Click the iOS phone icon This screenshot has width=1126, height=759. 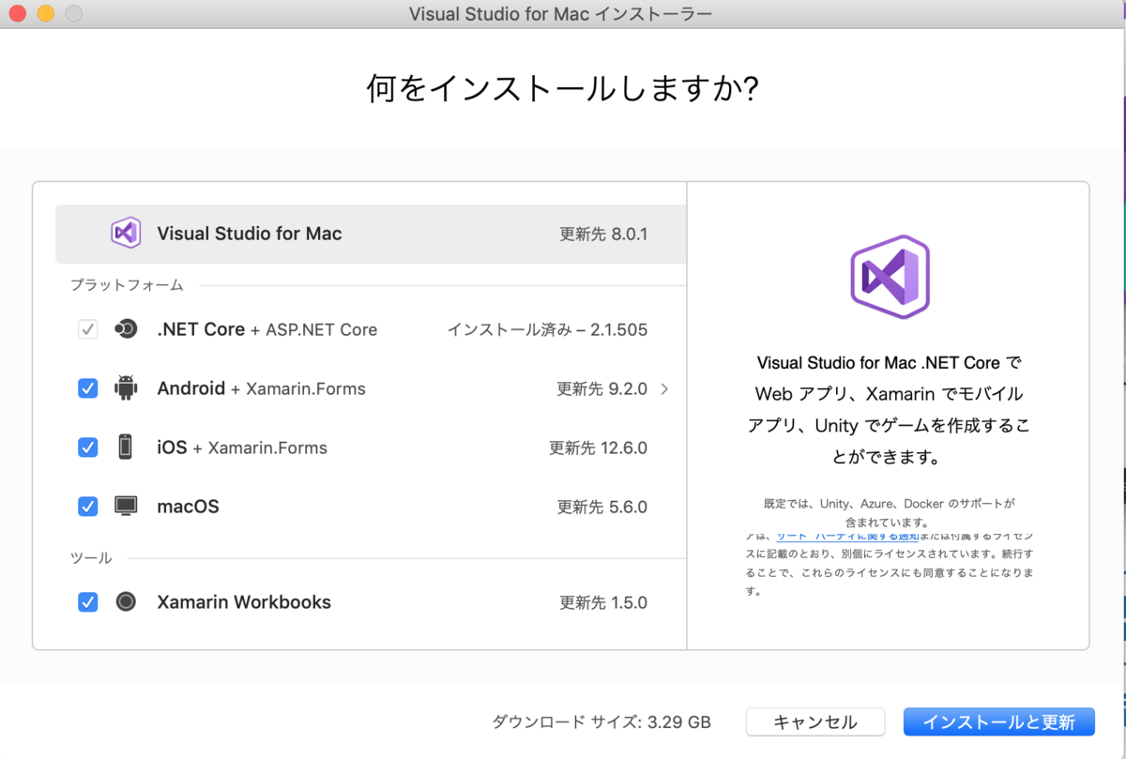pos(126,448)
